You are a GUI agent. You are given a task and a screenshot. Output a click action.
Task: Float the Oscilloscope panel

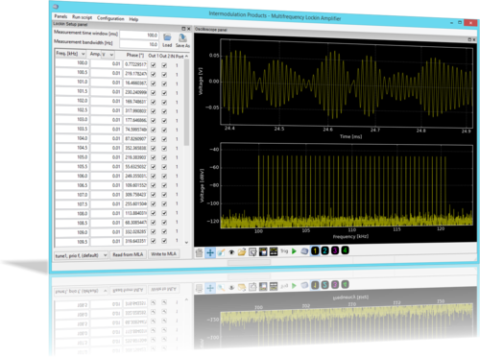469,39
